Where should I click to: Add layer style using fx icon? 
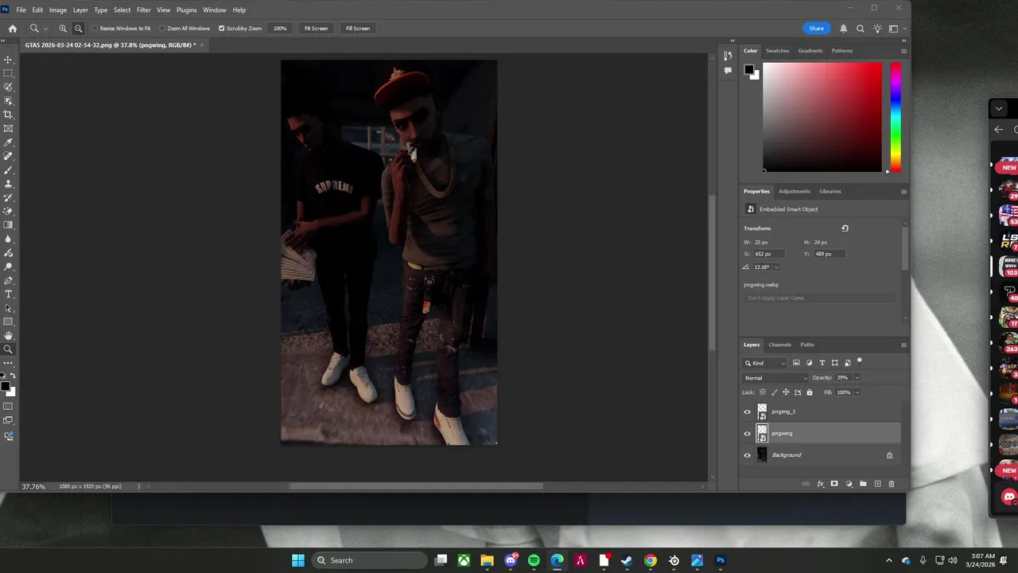[x=820, y=484]
